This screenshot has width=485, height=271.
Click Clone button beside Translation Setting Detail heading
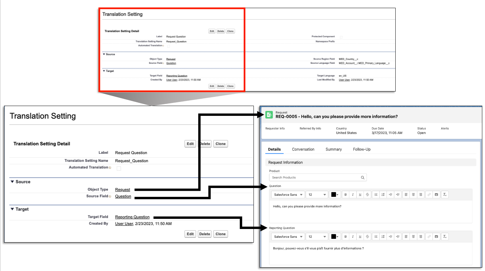pyautogui.click(x=220, y=144)
